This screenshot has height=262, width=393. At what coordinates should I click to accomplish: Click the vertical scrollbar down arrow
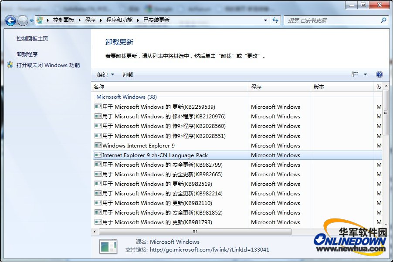click(x=386, y=225)
